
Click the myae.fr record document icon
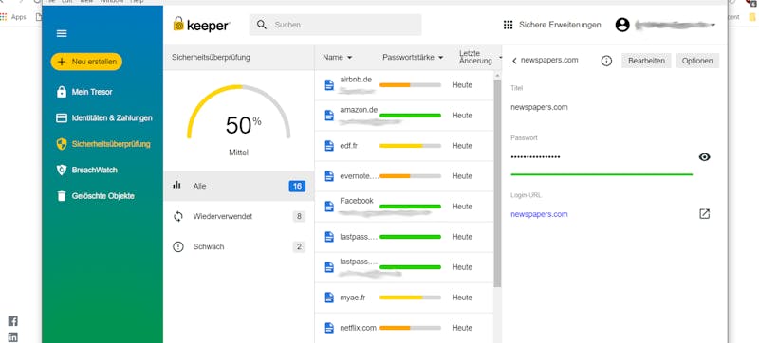tap(329, 298)
